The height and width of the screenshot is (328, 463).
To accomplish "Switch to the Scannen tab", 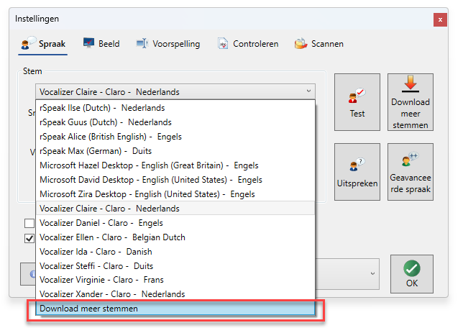I will pos(319,44).
